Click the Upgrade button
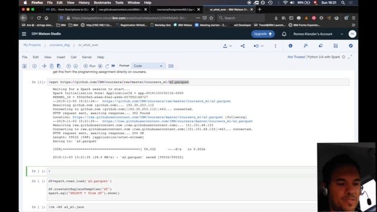Image resolution: width=377 pixels, height=212 pixels. point(263,34)
